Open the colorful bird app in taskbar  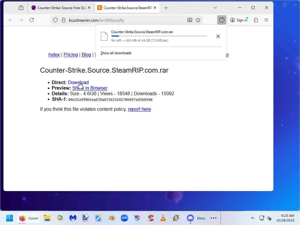tap(137, 218)
